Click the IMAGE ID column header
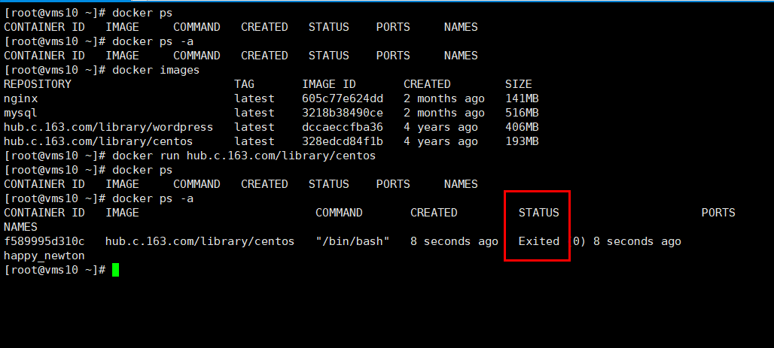Viewport: 774px width, 348px height. (329, 84)
